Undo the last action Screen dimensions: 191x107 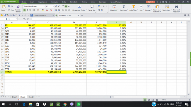click(x=22, y=15)
